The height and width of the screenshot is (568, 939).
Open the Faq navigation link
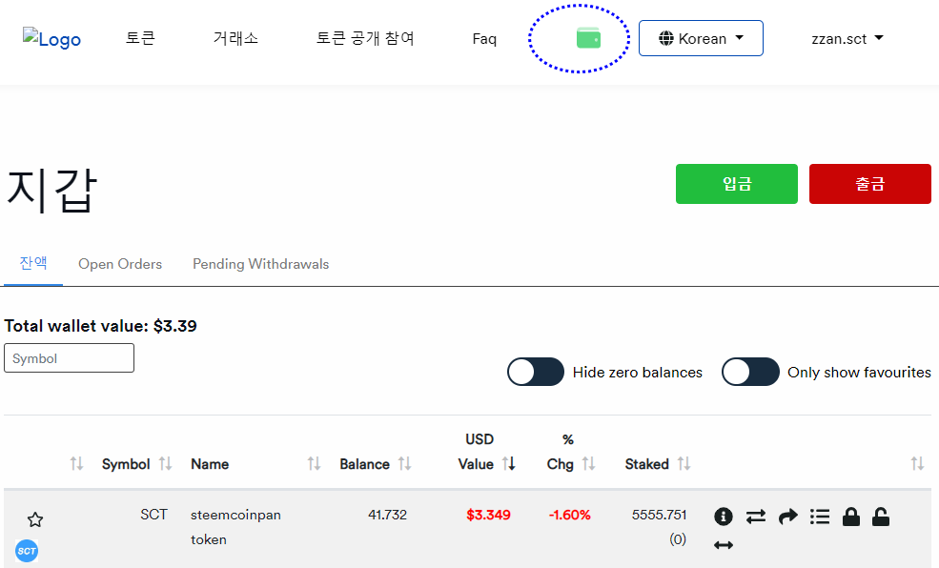pos(484,39)
